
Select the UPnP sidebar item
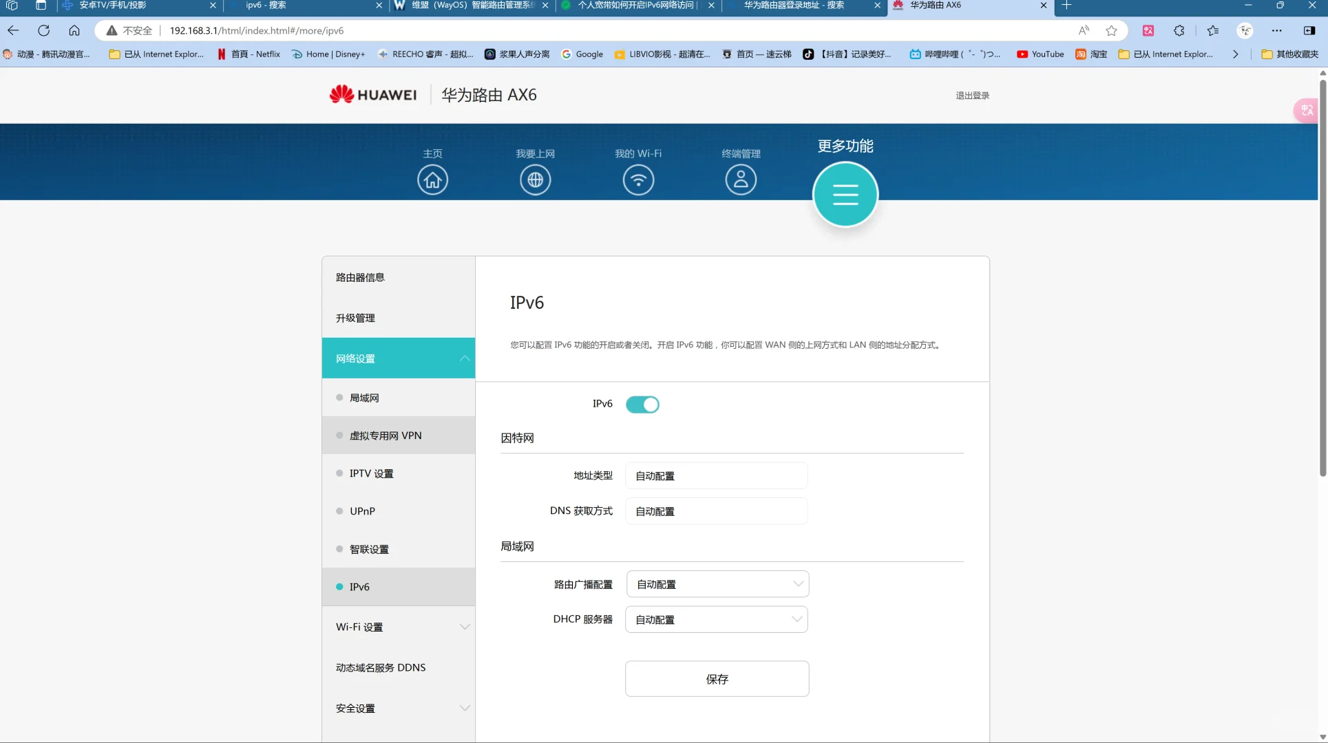pyautogui.click(x=362, y=511)
